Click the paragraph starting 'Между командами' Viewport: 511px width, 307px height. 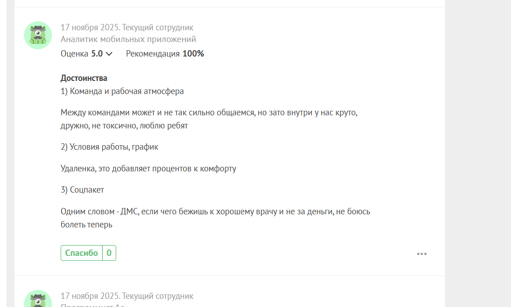pyautogui.click(x=209, y=113)
